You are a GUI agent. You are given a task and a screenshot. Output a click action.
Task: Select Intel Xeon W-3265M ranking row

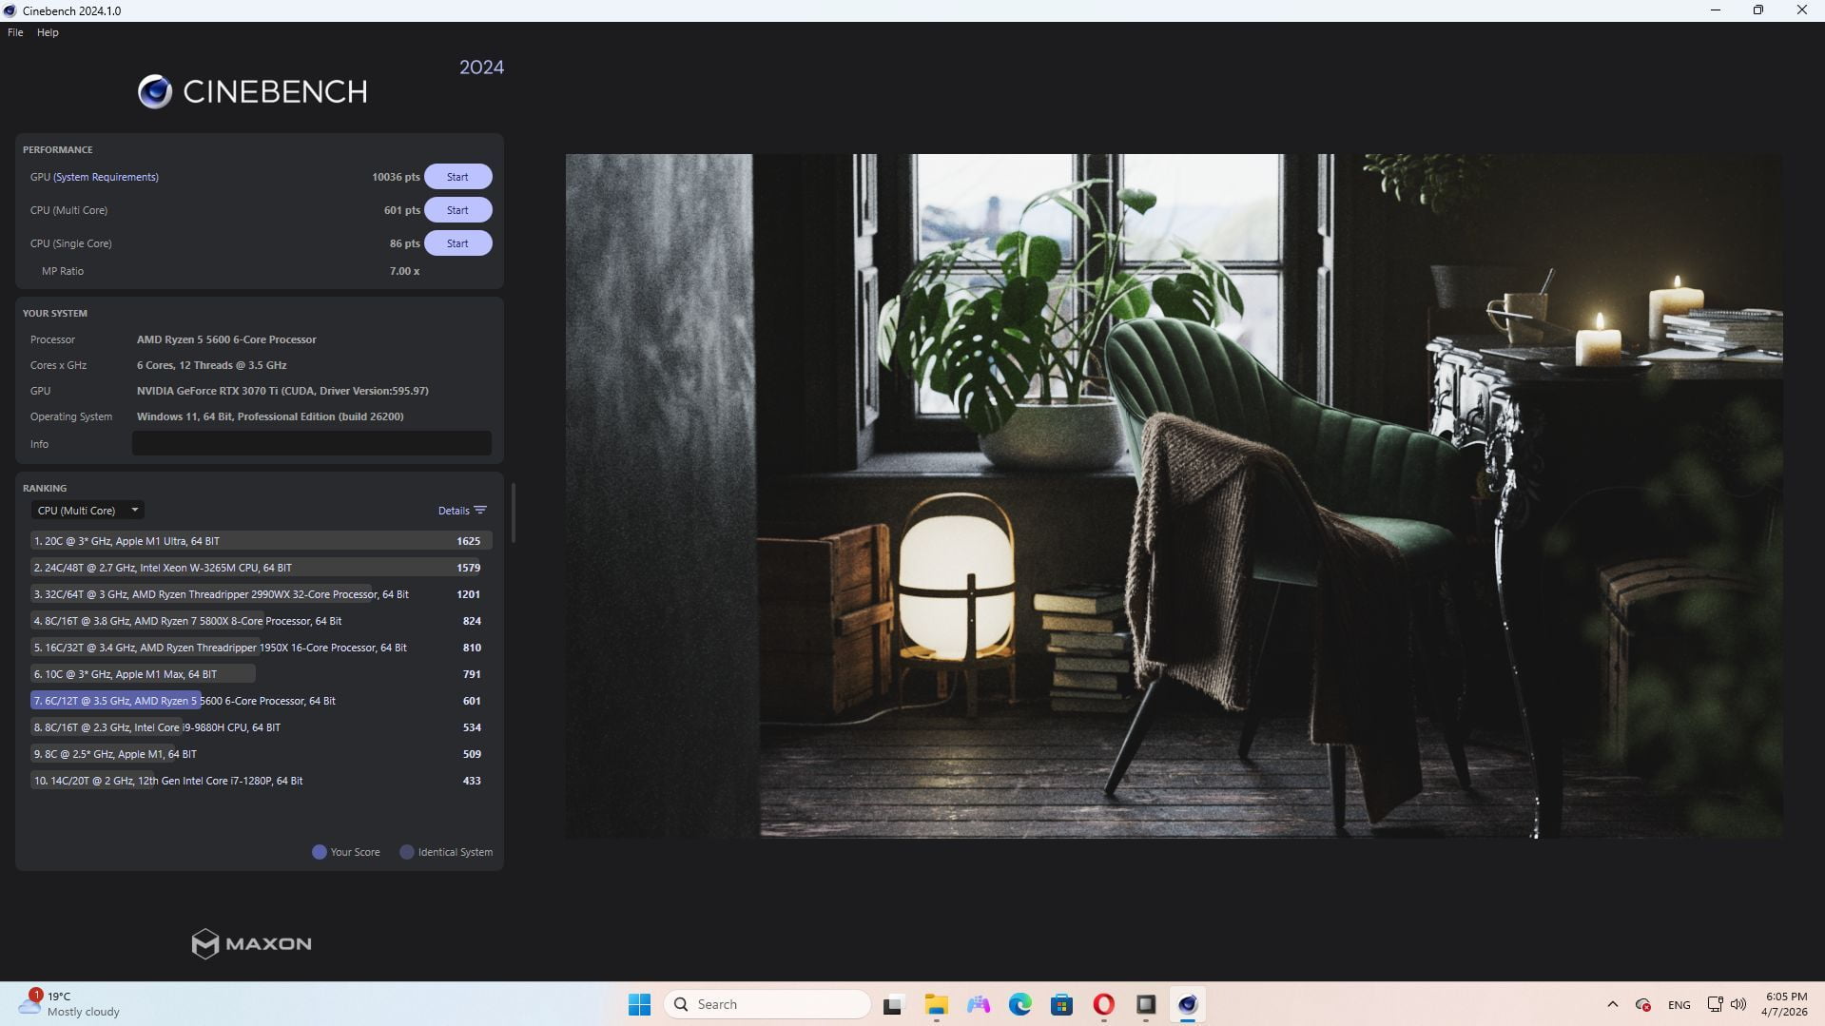[261, 568]
